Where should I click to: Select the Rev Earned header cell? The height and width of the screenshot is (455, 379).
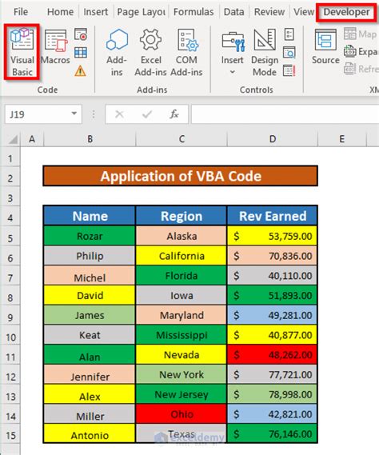(x=272, y=216)
